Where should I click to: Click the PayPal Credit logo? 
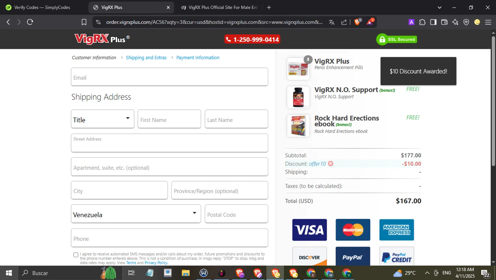396,256
